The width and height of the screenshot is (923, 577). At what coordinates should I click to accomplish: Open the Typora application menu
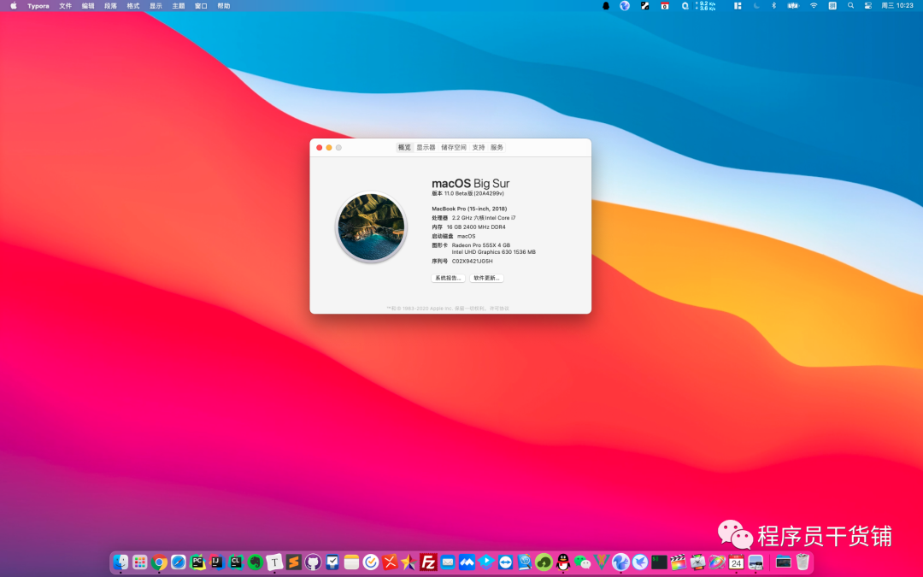click(38, 6)
